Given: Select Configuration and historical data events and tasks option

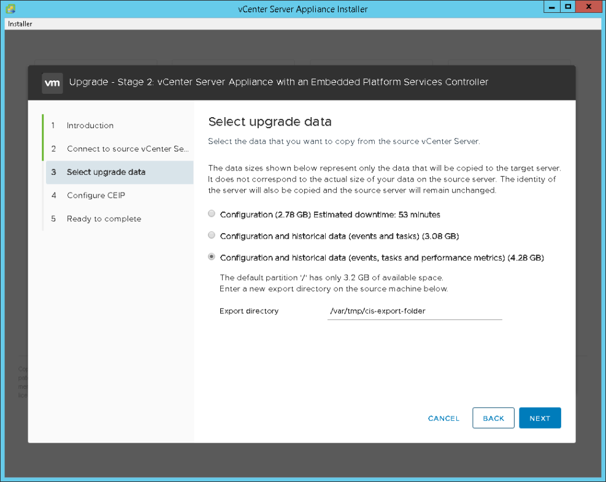Looking at the screenshot, I should (x=212, y=235).
